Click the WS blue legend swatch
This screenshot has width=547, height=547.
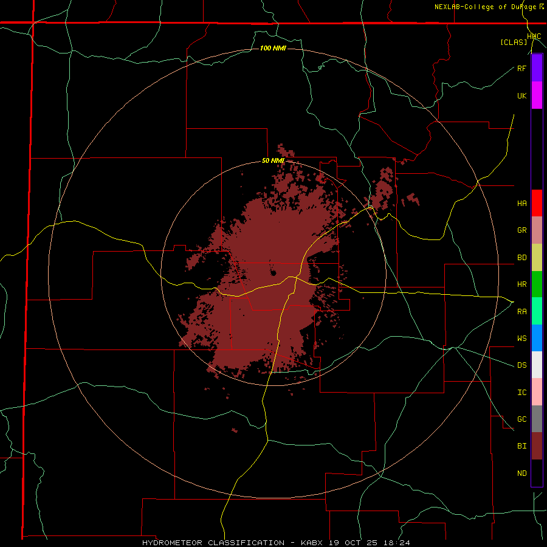click(537, 338)
